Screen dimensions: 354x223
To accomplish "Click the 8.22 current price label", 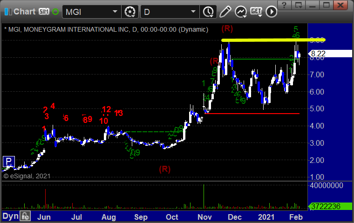I will coord(330,54).
